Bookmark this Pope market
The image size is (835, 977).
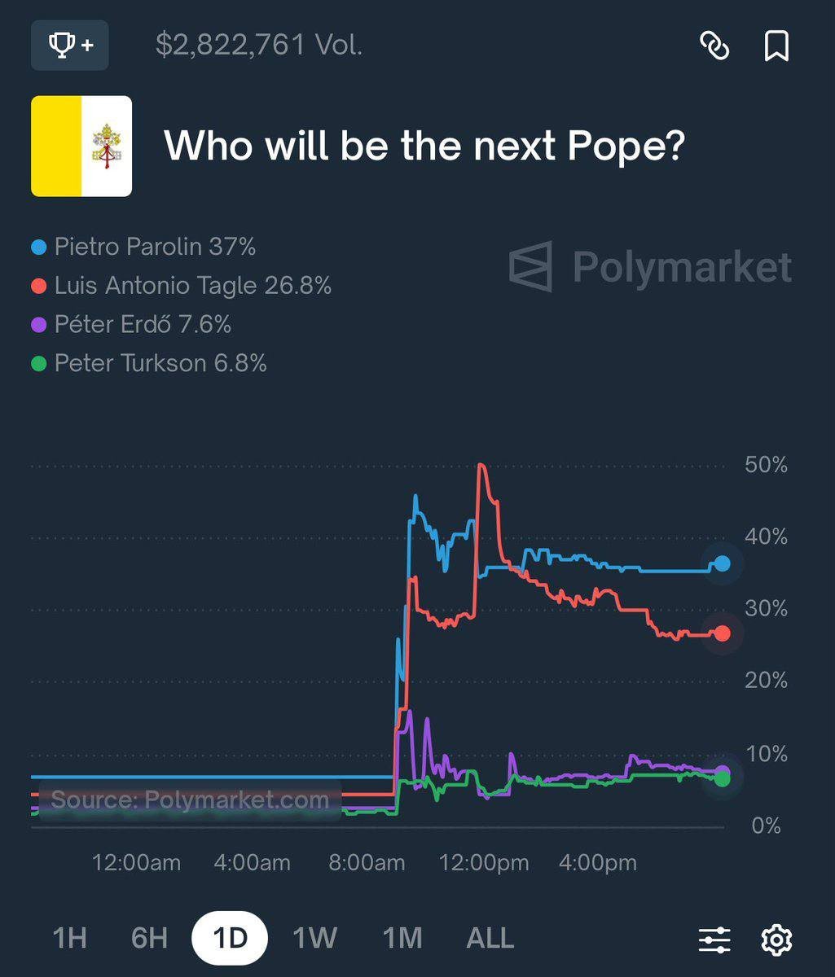point(776,46)
